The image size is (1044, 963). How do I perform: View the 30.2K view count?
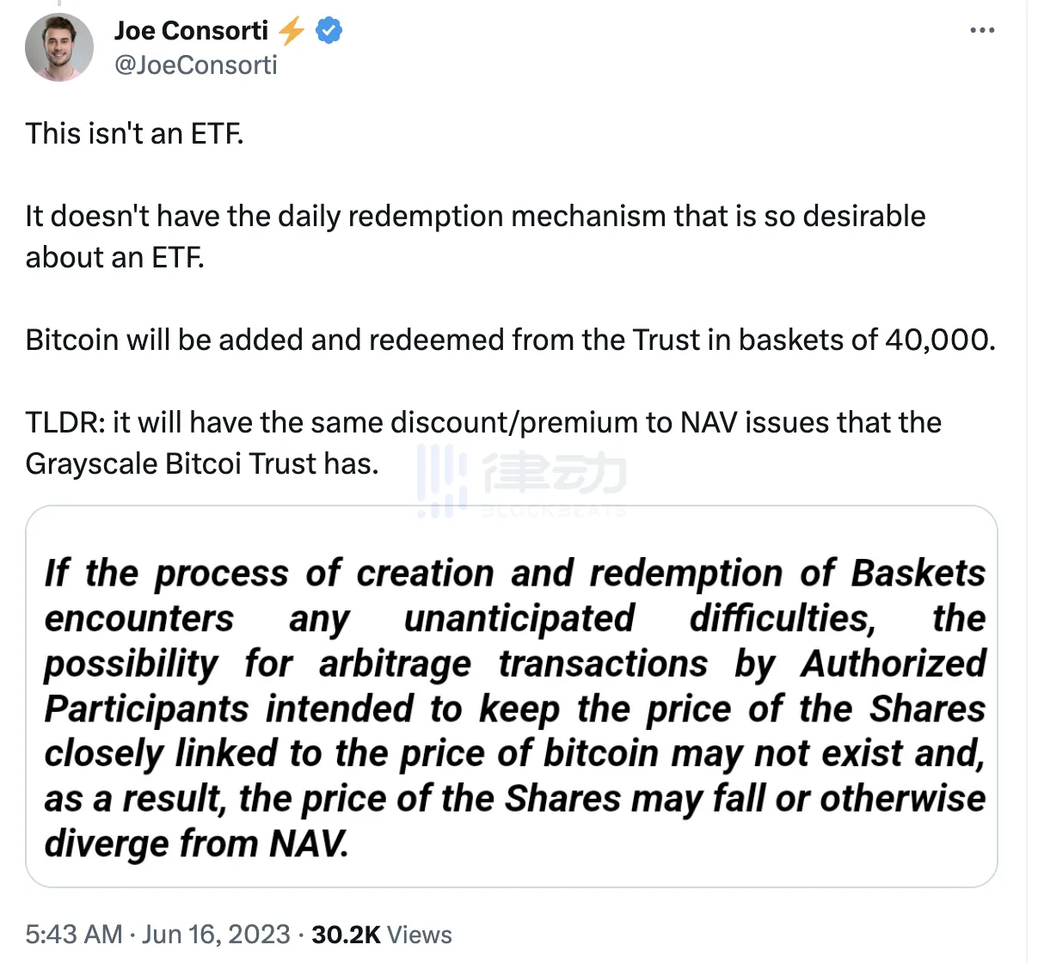(x=346, y=935)
